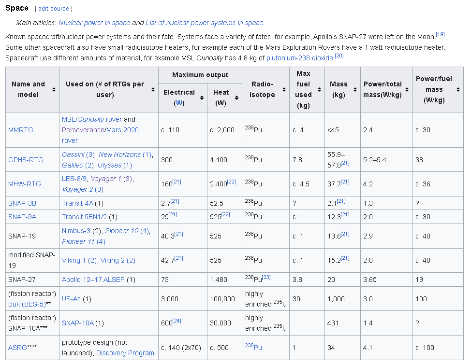The image size is (471, 364).
Task: Open Galileo link in GPHS-RTG row
Action: [x=78, y=165]
